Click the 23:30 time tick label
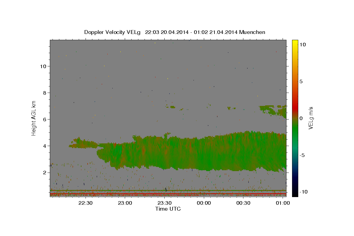354x236 pixels. point(164,203)
